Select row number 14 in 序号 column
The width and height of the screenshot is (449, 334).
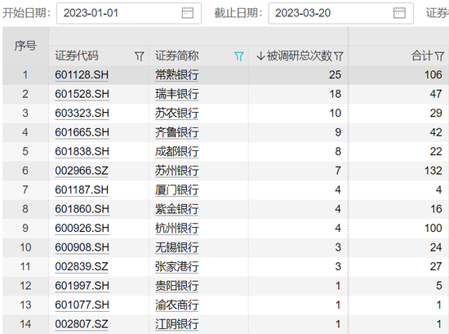point(25,324)
